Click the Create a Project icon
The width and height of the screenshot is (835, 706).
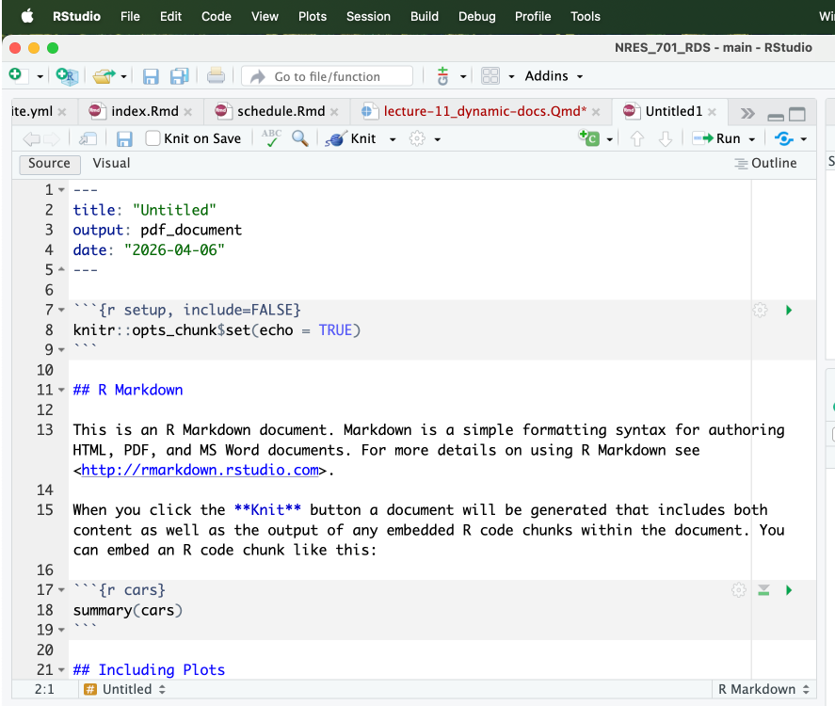coord(67,76)
